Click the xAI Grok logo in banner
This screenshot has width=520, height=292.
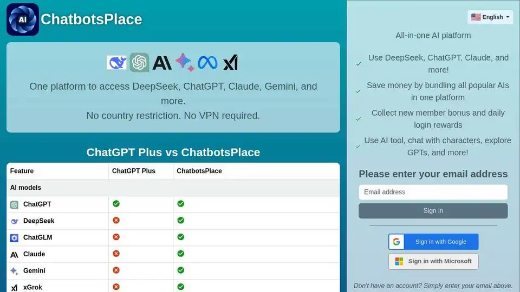click(231, 63)
